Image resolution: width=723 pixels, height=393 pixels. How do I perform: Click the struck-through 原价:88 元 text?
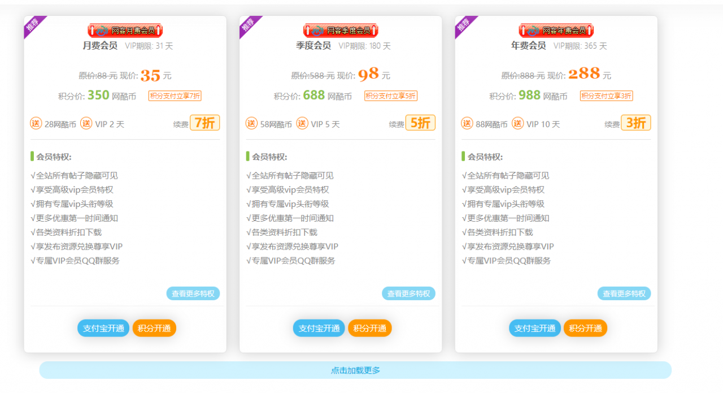pos(98,75)
